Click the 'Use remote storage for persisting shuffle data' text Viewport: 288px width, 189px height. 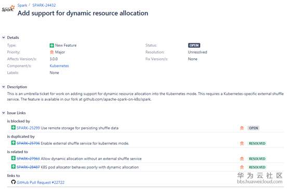pos(80,128)
